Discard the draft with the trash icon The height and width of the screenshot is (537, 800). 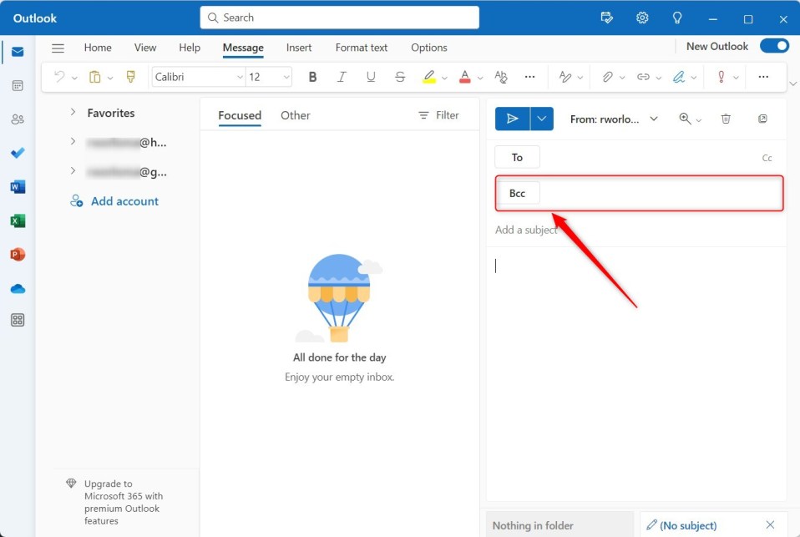pyautogui.click(x=726, y=119)
